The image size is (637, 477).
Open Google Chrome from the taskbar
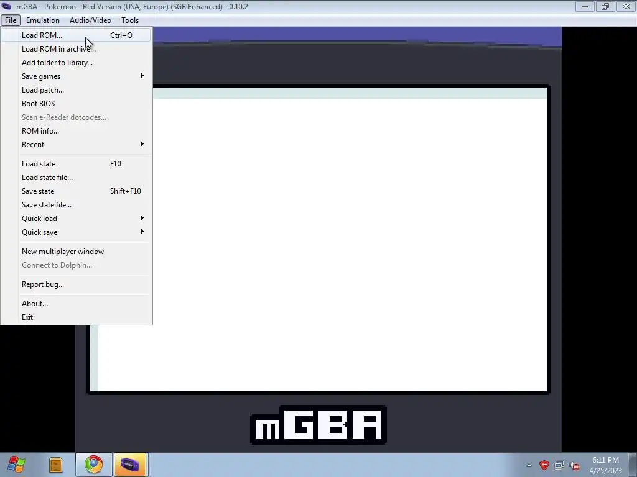(x=93, y=465)
